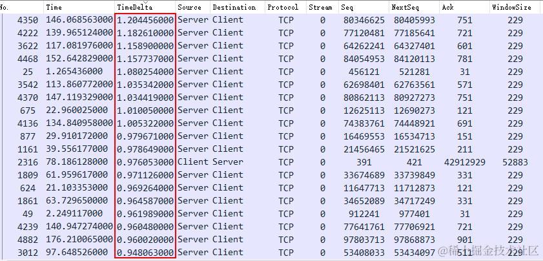The image size is (543, 261).
Task: Select packet number 3542
Action: pos(28,85)
